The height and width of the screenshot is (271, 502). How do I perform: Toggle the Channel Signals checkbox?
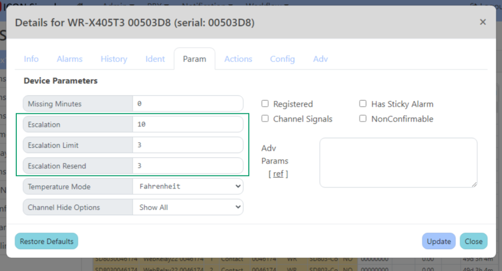click(x=265, y=119)
